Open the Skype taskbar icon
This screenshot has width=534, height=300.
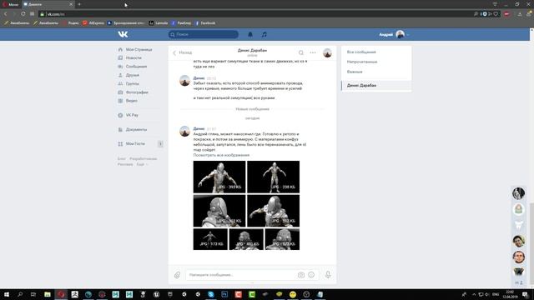pyautogui.click(x=211, y=294)
